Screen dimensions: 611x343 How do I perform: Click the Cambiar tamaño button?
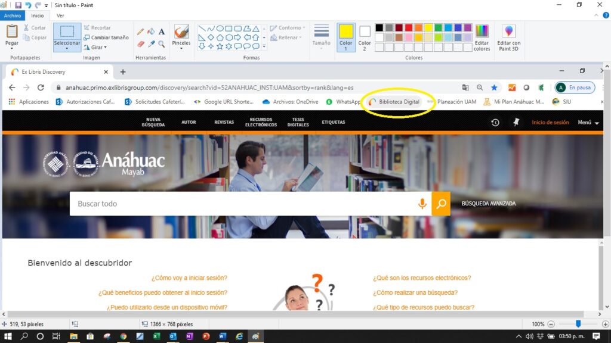pos(106,37)
